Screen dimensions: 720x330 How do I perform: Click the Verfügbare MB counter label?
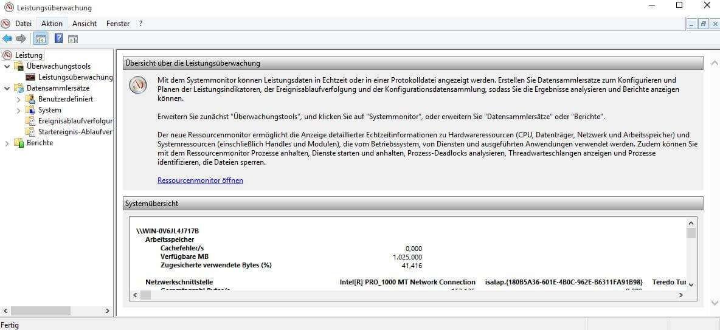coord(184,256)
